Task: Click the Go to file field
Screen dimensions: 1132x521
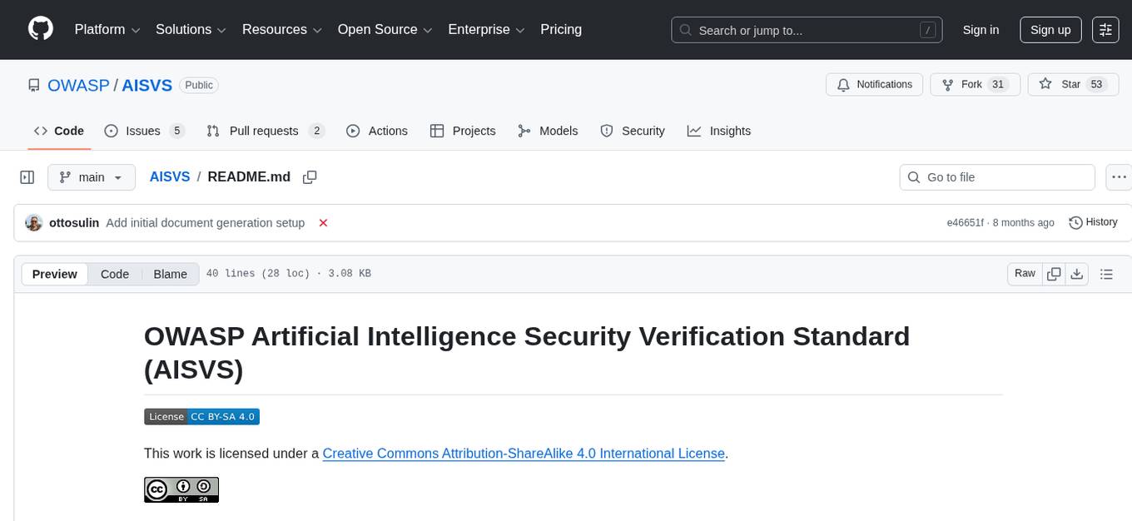Action: point(997,177)
